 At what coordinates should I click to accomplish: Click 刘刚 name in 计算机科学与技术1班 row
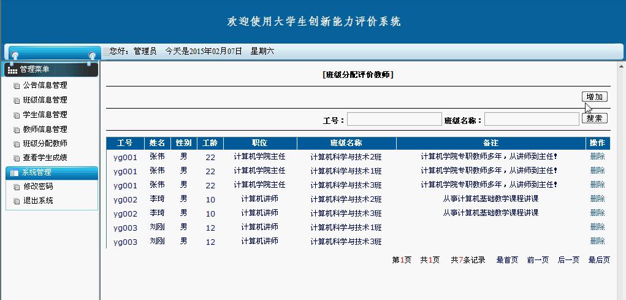[x=158, y=227]
